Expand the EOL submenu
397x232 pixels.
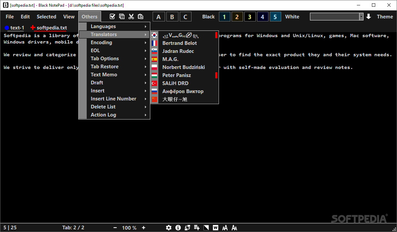click(x=114, y=51)
